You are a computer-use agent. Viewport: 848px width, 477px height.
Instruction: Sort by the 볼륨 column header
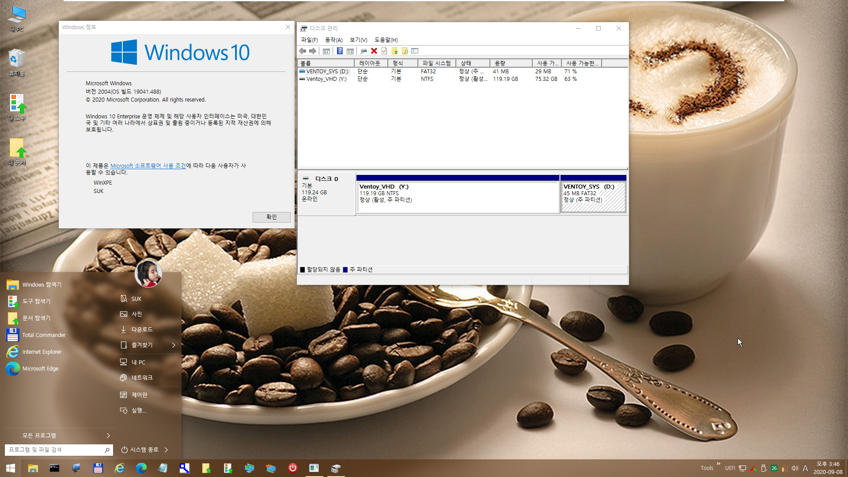pyautogui.click(x=326, y=63)
